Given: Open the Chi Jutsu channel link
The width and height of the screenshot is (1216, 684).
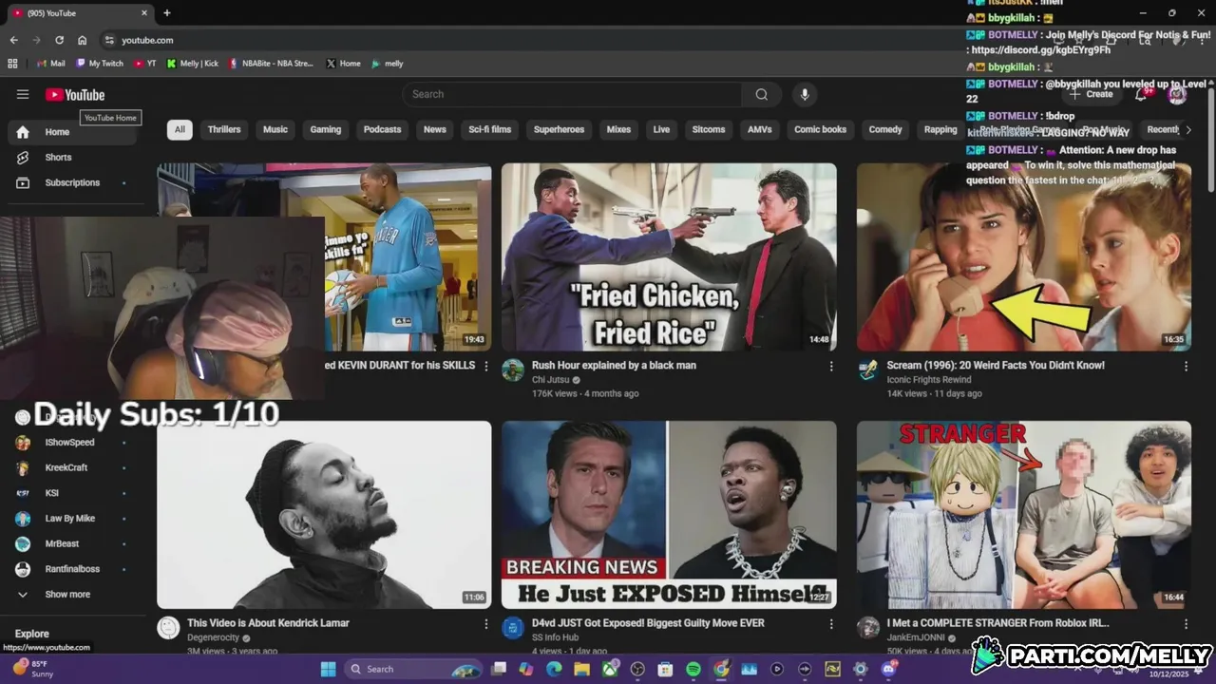Looking at the screenshot, I should (551, 380).
